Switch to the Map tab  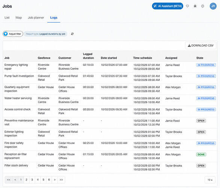tap(19, 18)
